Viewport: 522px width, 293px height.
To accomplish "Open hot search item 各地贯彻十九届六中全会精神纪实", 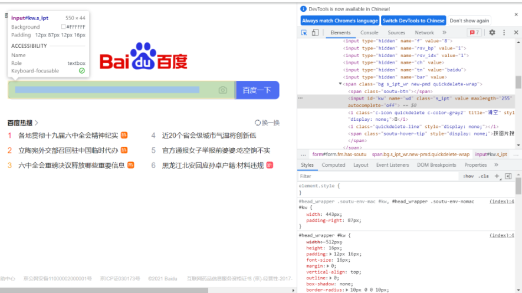I will [x=68, y=136].
